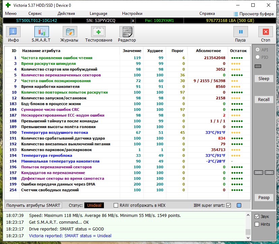Click the Значение column header

pos(132,51)
